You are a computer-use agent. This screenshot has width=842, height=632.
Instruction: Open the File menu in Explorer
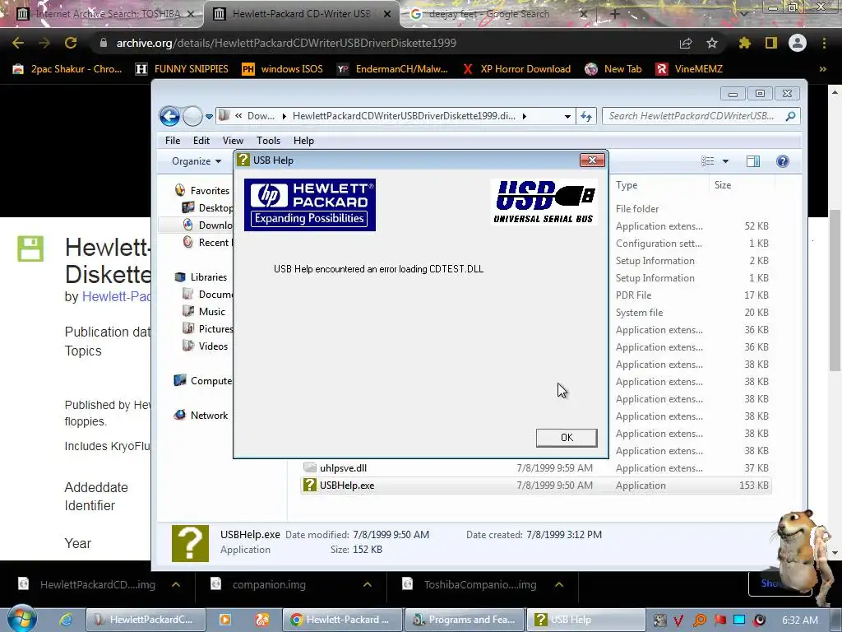(173, 140)
